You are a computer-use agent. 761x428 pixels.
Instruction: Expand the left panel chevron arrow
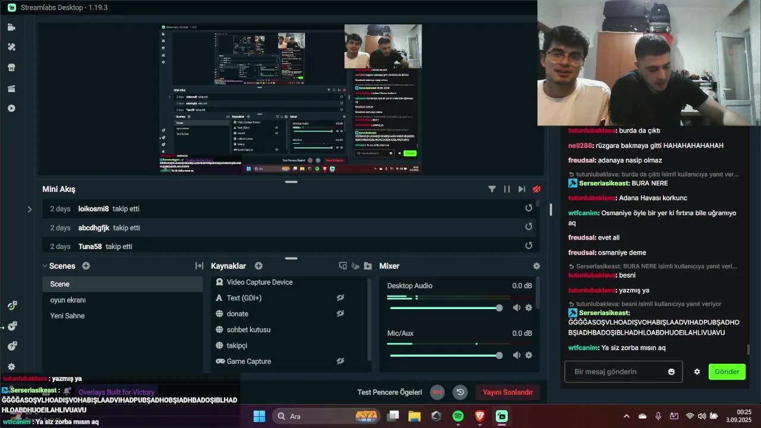(x=30, y=209)
